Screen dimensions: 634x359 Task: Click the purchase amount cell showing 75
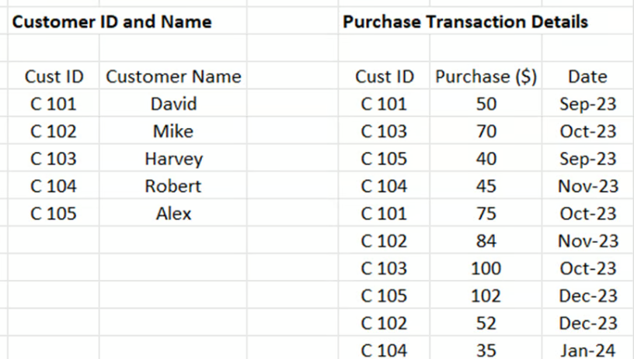pyautogui.click(x=486, y=213)
